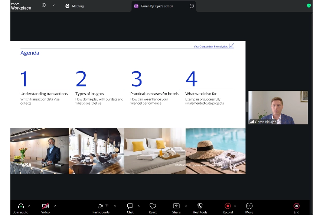323x215 pixels.
Task: Click Goran Bjelajac's video thumbnail
Action: tap(278, 107)
